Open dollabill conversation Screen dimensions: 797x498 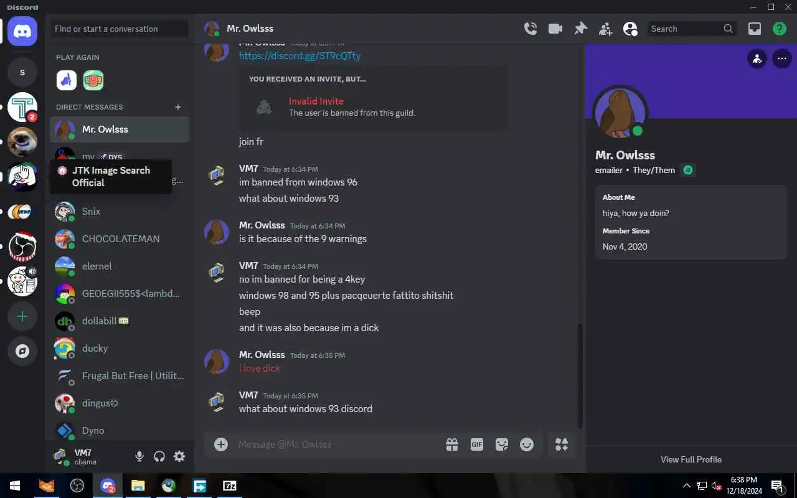tap(120, 321)
